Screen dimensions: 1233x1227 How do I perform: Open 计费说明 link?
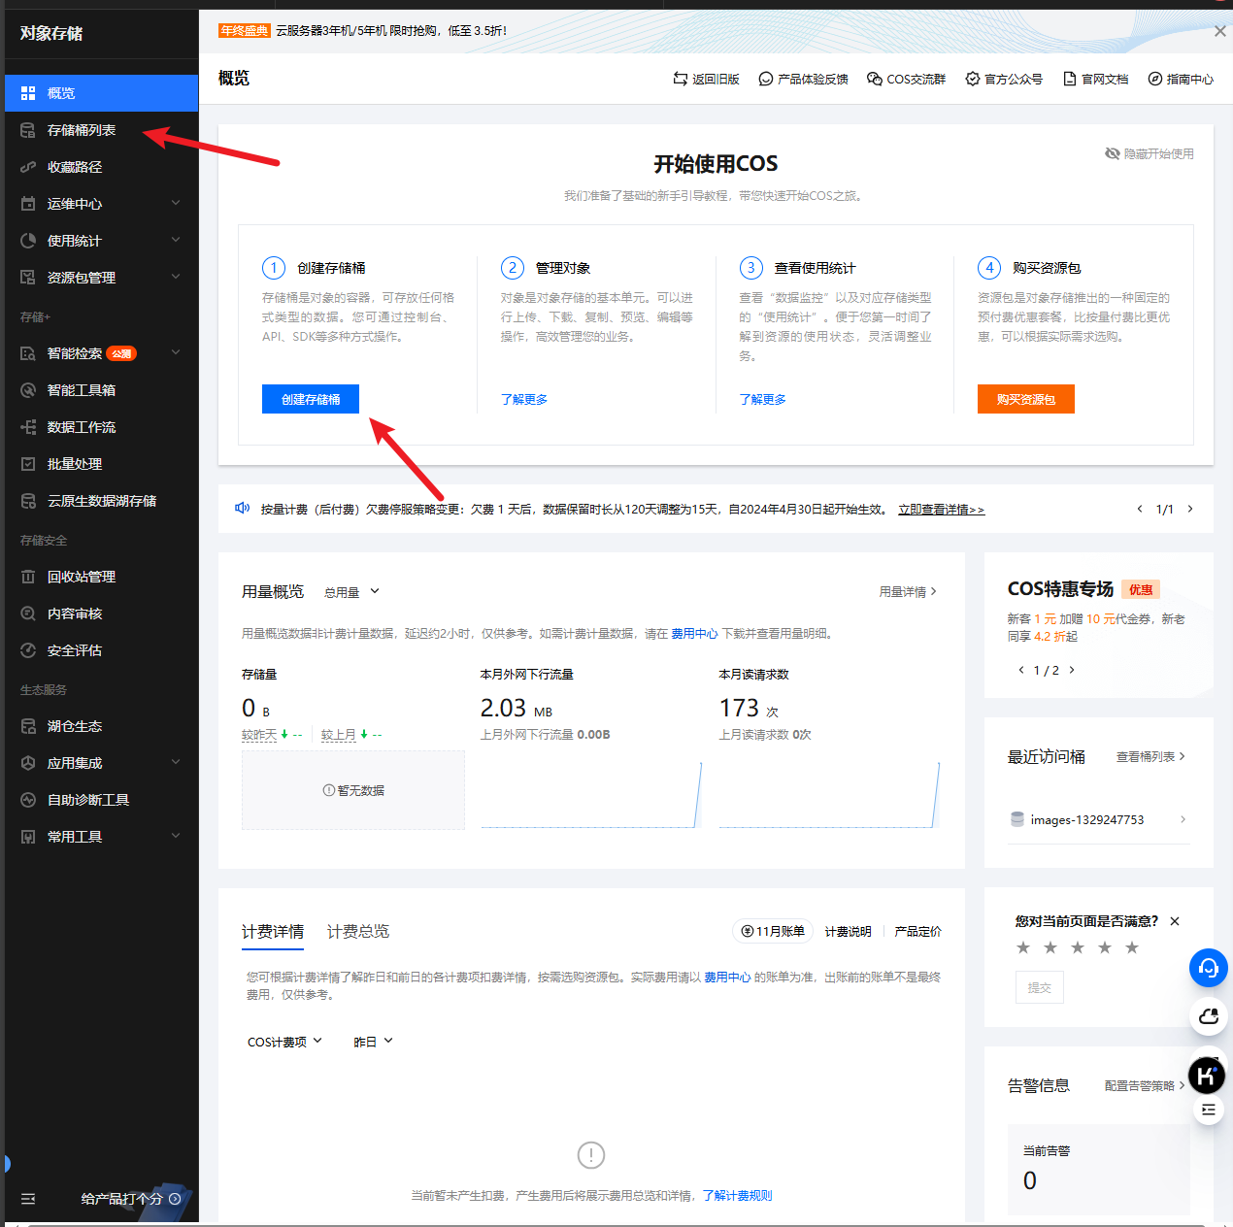(849, 932)
